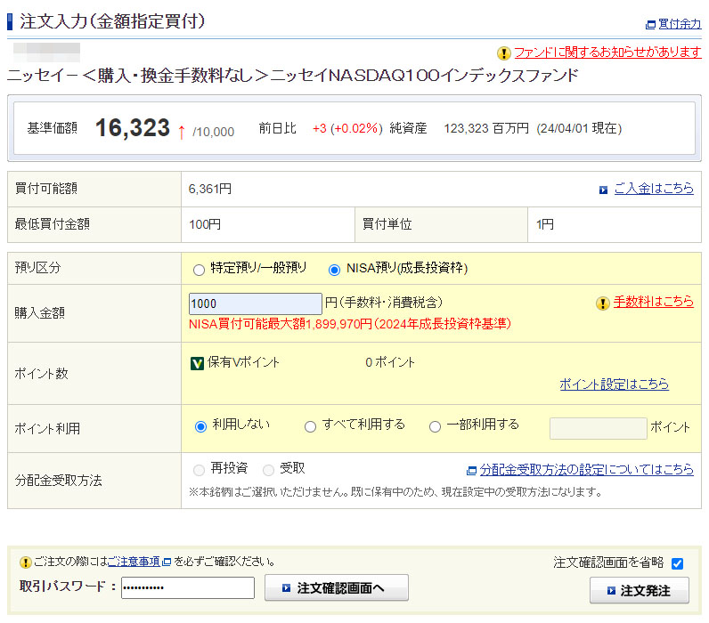
Task: Click the blue arrow icon beside ご入金はこちら
Action: pos(603,190)
